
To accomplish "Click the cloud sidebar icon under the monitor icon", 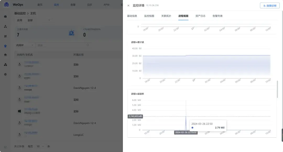I will pos(5,55).
